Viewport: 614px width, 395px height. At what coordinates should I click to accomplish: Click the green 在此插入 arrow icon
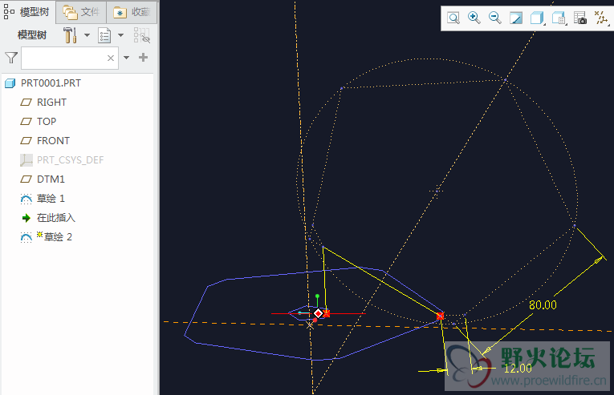(x=26, y=218)
